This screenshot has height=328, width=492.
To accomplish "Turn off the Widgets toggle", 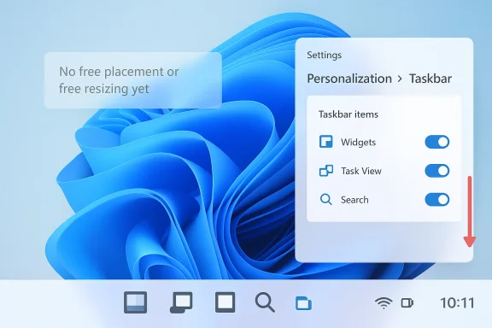I will pyautogui.click(x=437, y=142).
